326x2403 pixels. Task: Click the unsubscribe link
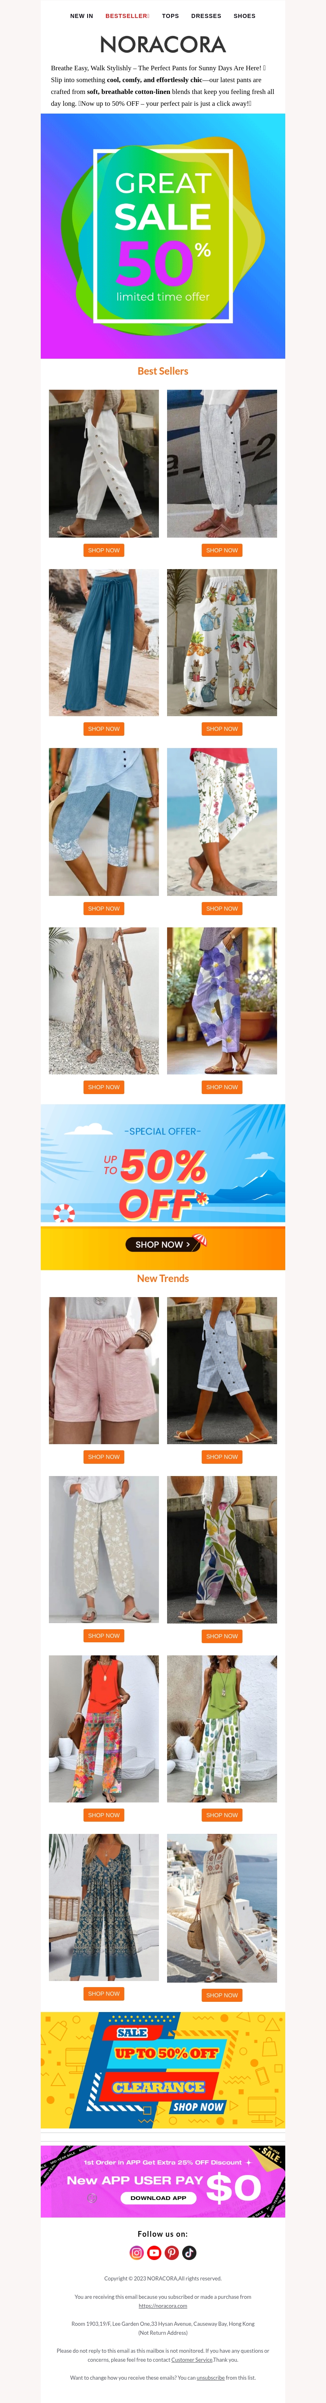coord(211,2377)
